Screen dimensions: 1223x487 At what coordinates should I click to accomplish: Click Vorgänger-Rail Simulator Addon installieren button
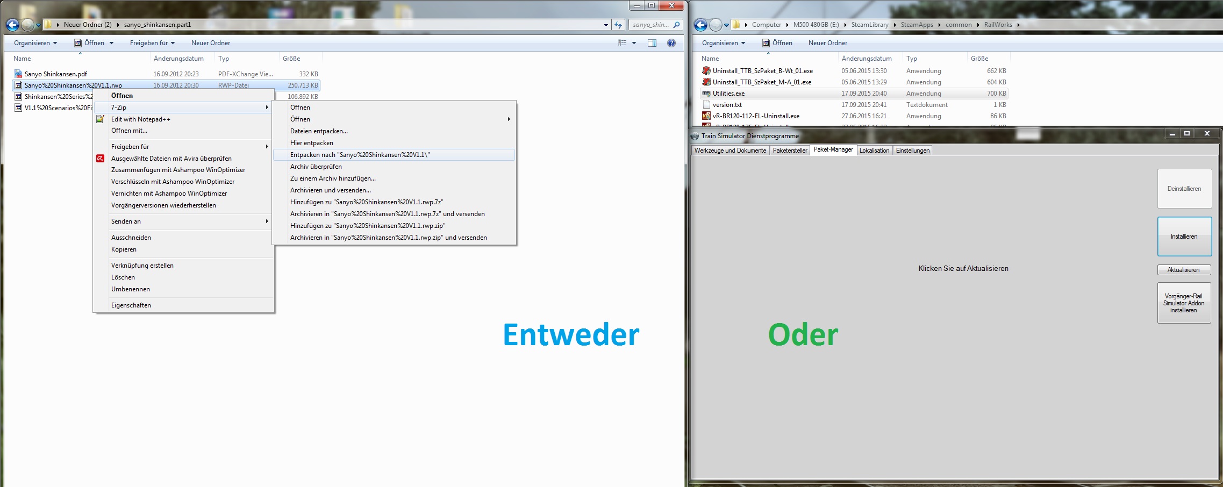(x=1184, y=303)
